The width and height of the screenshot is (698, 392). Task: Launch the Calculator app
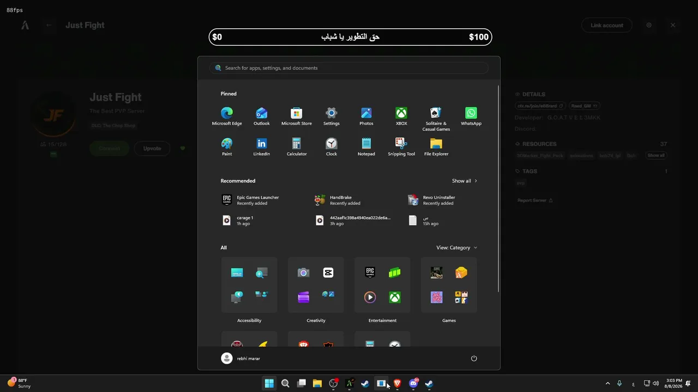click(x=297, y=146)
